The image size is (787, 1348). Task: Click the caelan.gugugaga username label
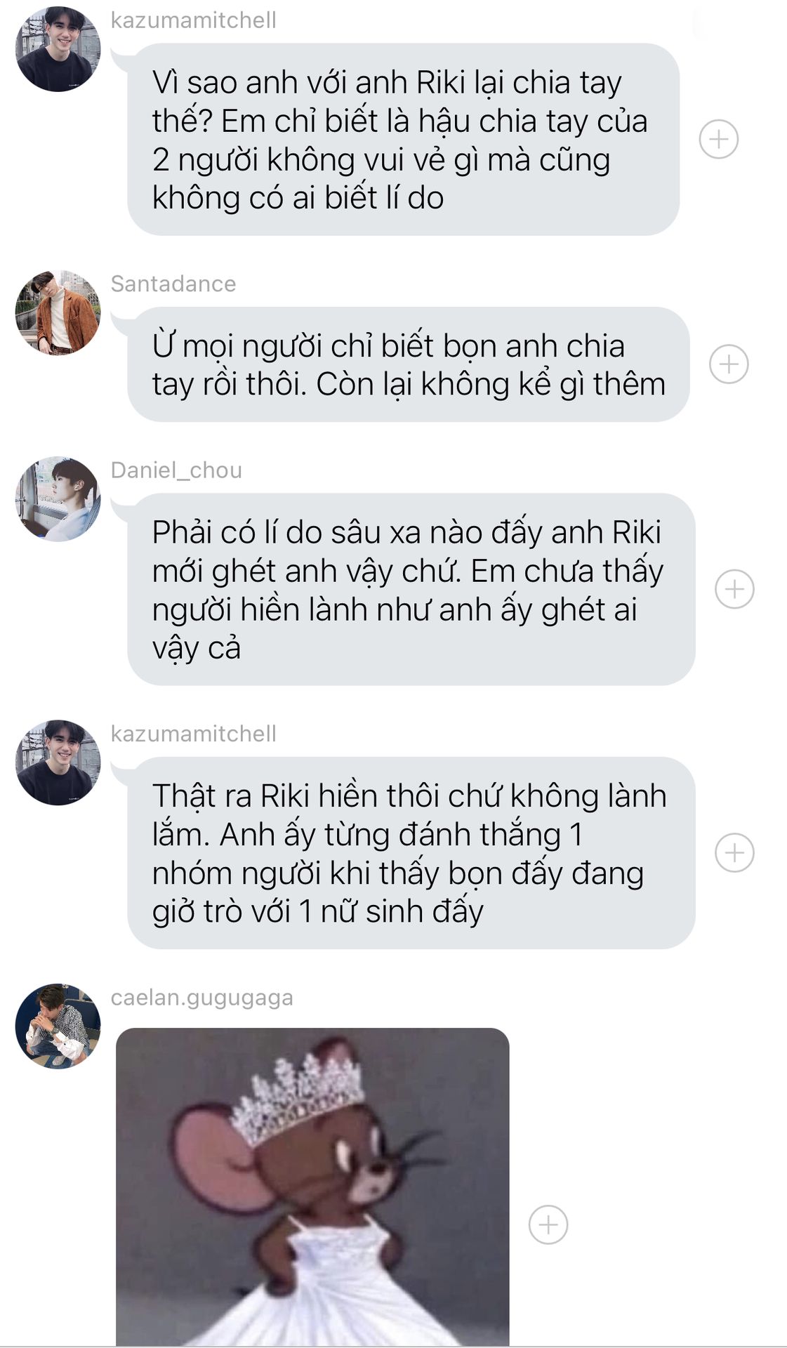(x=202, y=998)
